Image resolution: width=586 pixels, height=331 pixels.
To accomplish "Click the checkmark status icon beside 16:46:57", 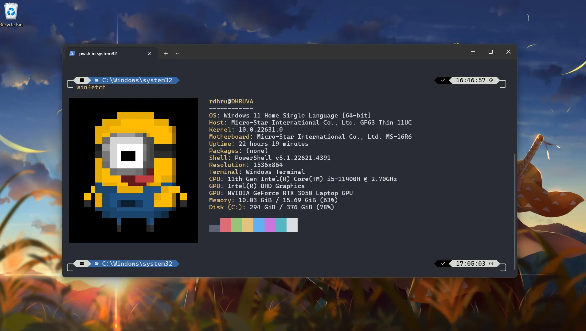I will [x=443, y=80].
